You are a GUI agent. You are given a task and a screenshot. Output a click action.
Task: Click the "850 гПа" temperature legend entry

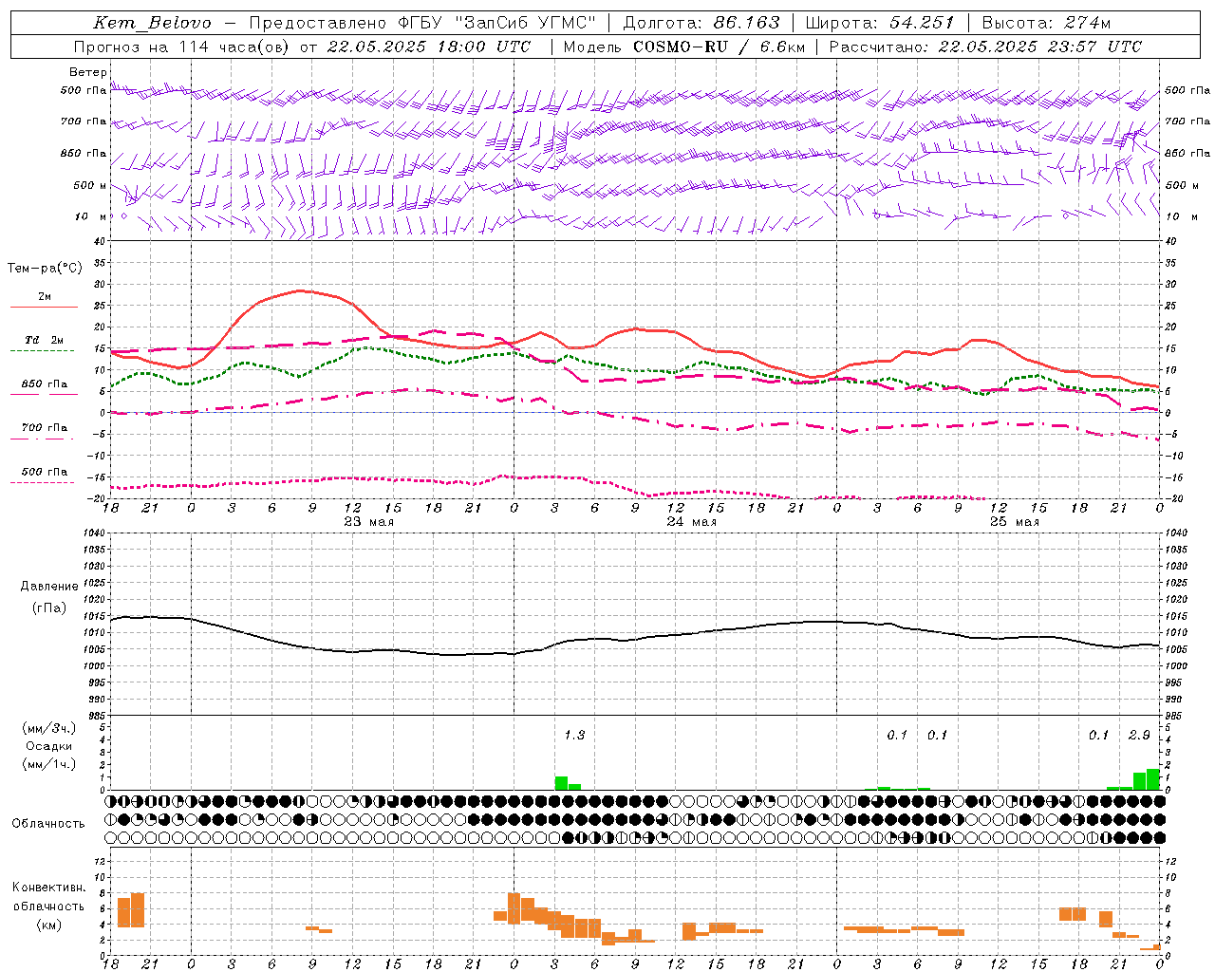click(x=44, y=384)
